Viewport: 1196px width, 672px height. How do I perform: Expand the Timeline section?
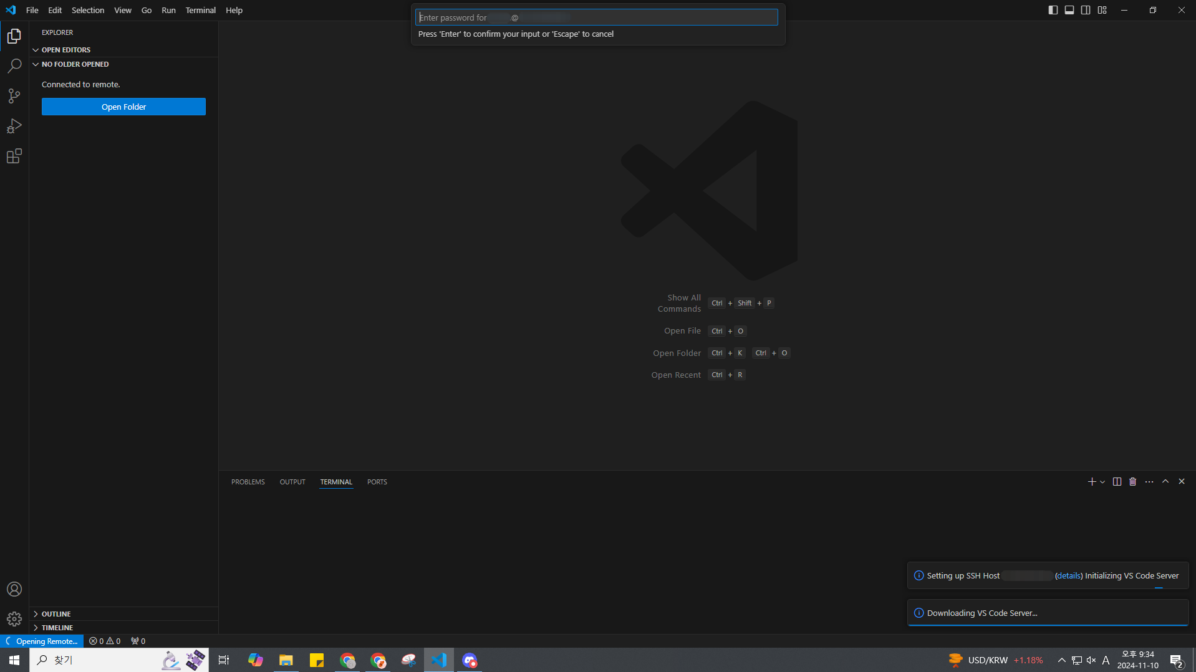123,628
